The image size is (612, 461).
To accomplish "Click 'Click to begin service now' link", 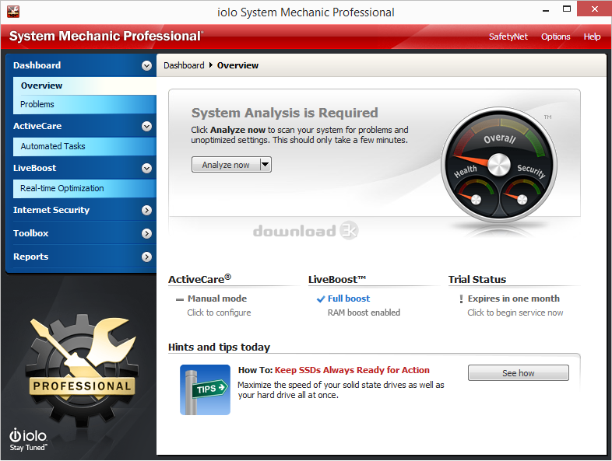I will (515, 313).
